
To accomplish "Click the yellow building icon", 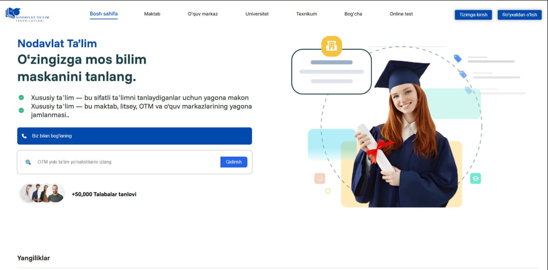I will tap(331, 46).
